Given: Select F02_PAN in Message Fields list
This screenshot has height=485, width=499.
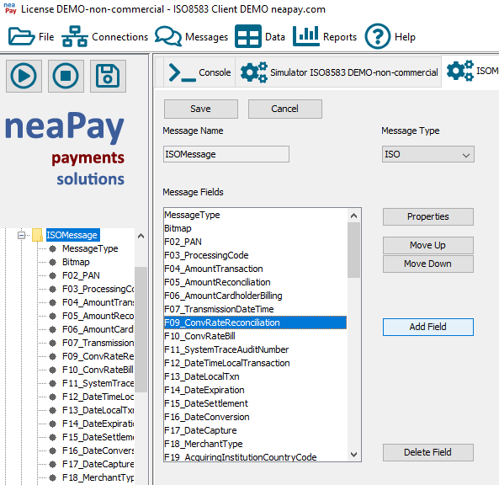Looking at the screenshot, I should coord(255,242).
